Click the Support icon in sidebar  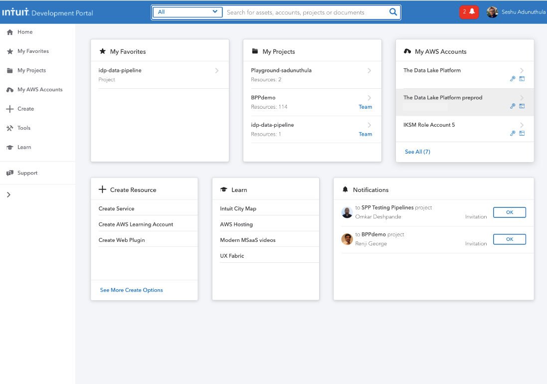(10, 173)
